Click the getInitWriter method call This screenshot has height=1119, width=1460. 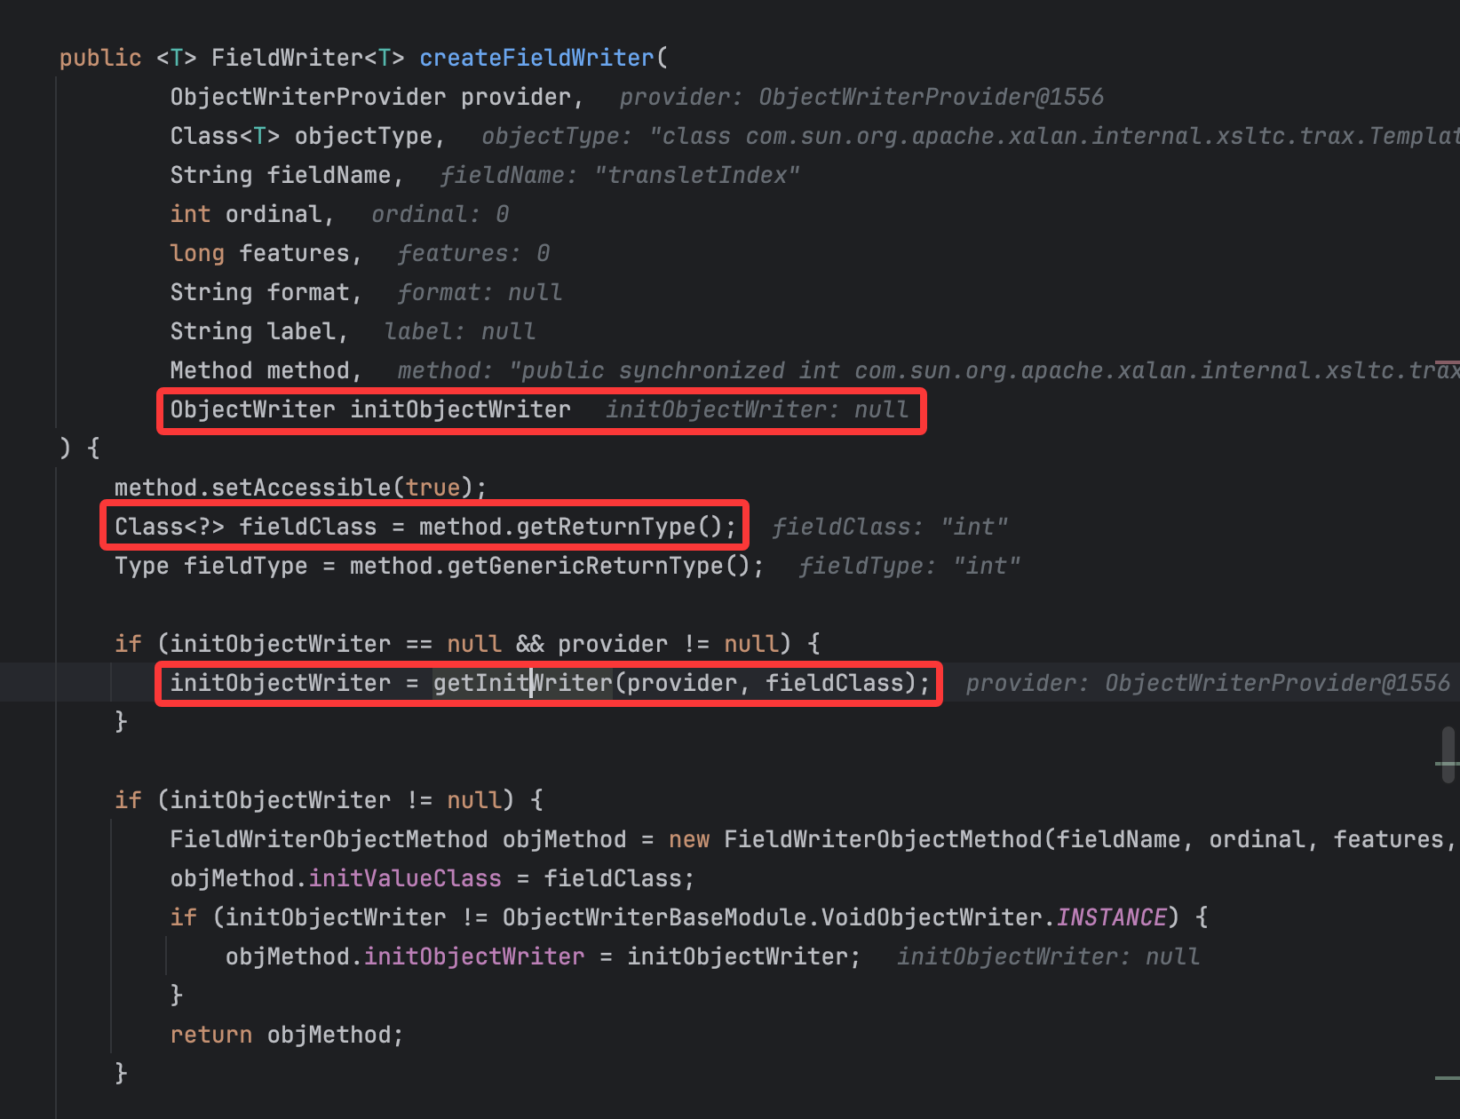tap(522, 683)
